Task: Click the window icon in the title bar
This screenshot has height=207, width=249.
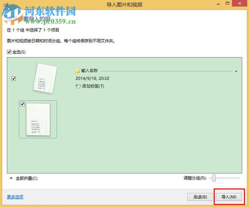Action: pos(5,4)
